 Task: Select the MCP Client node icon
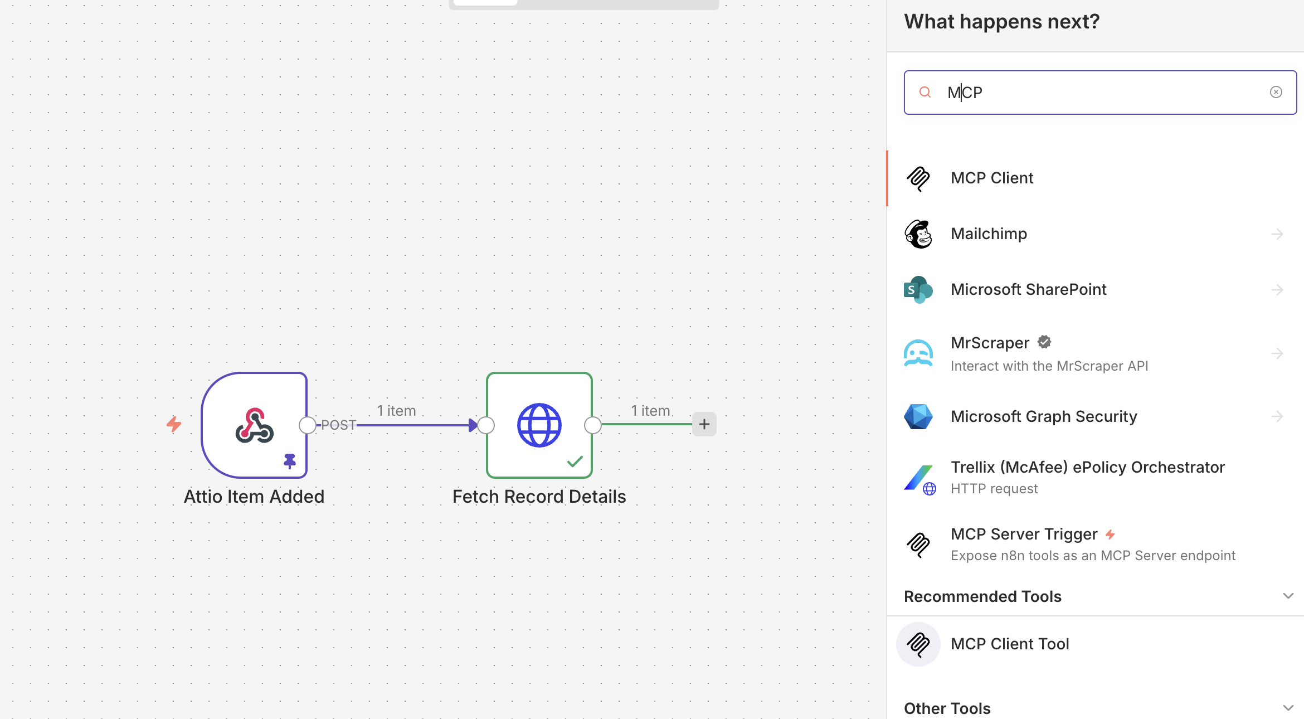[x=918, y=178]
